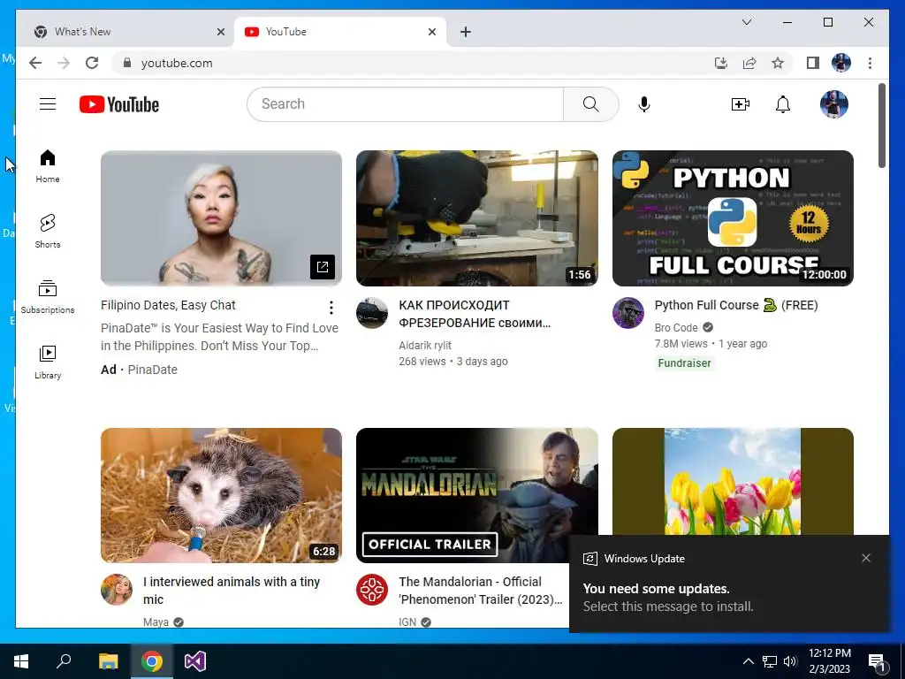The width and height of the screenshot is (905, 679).
Task: Open Library in sidebar
Action: (x=48, y=362)
